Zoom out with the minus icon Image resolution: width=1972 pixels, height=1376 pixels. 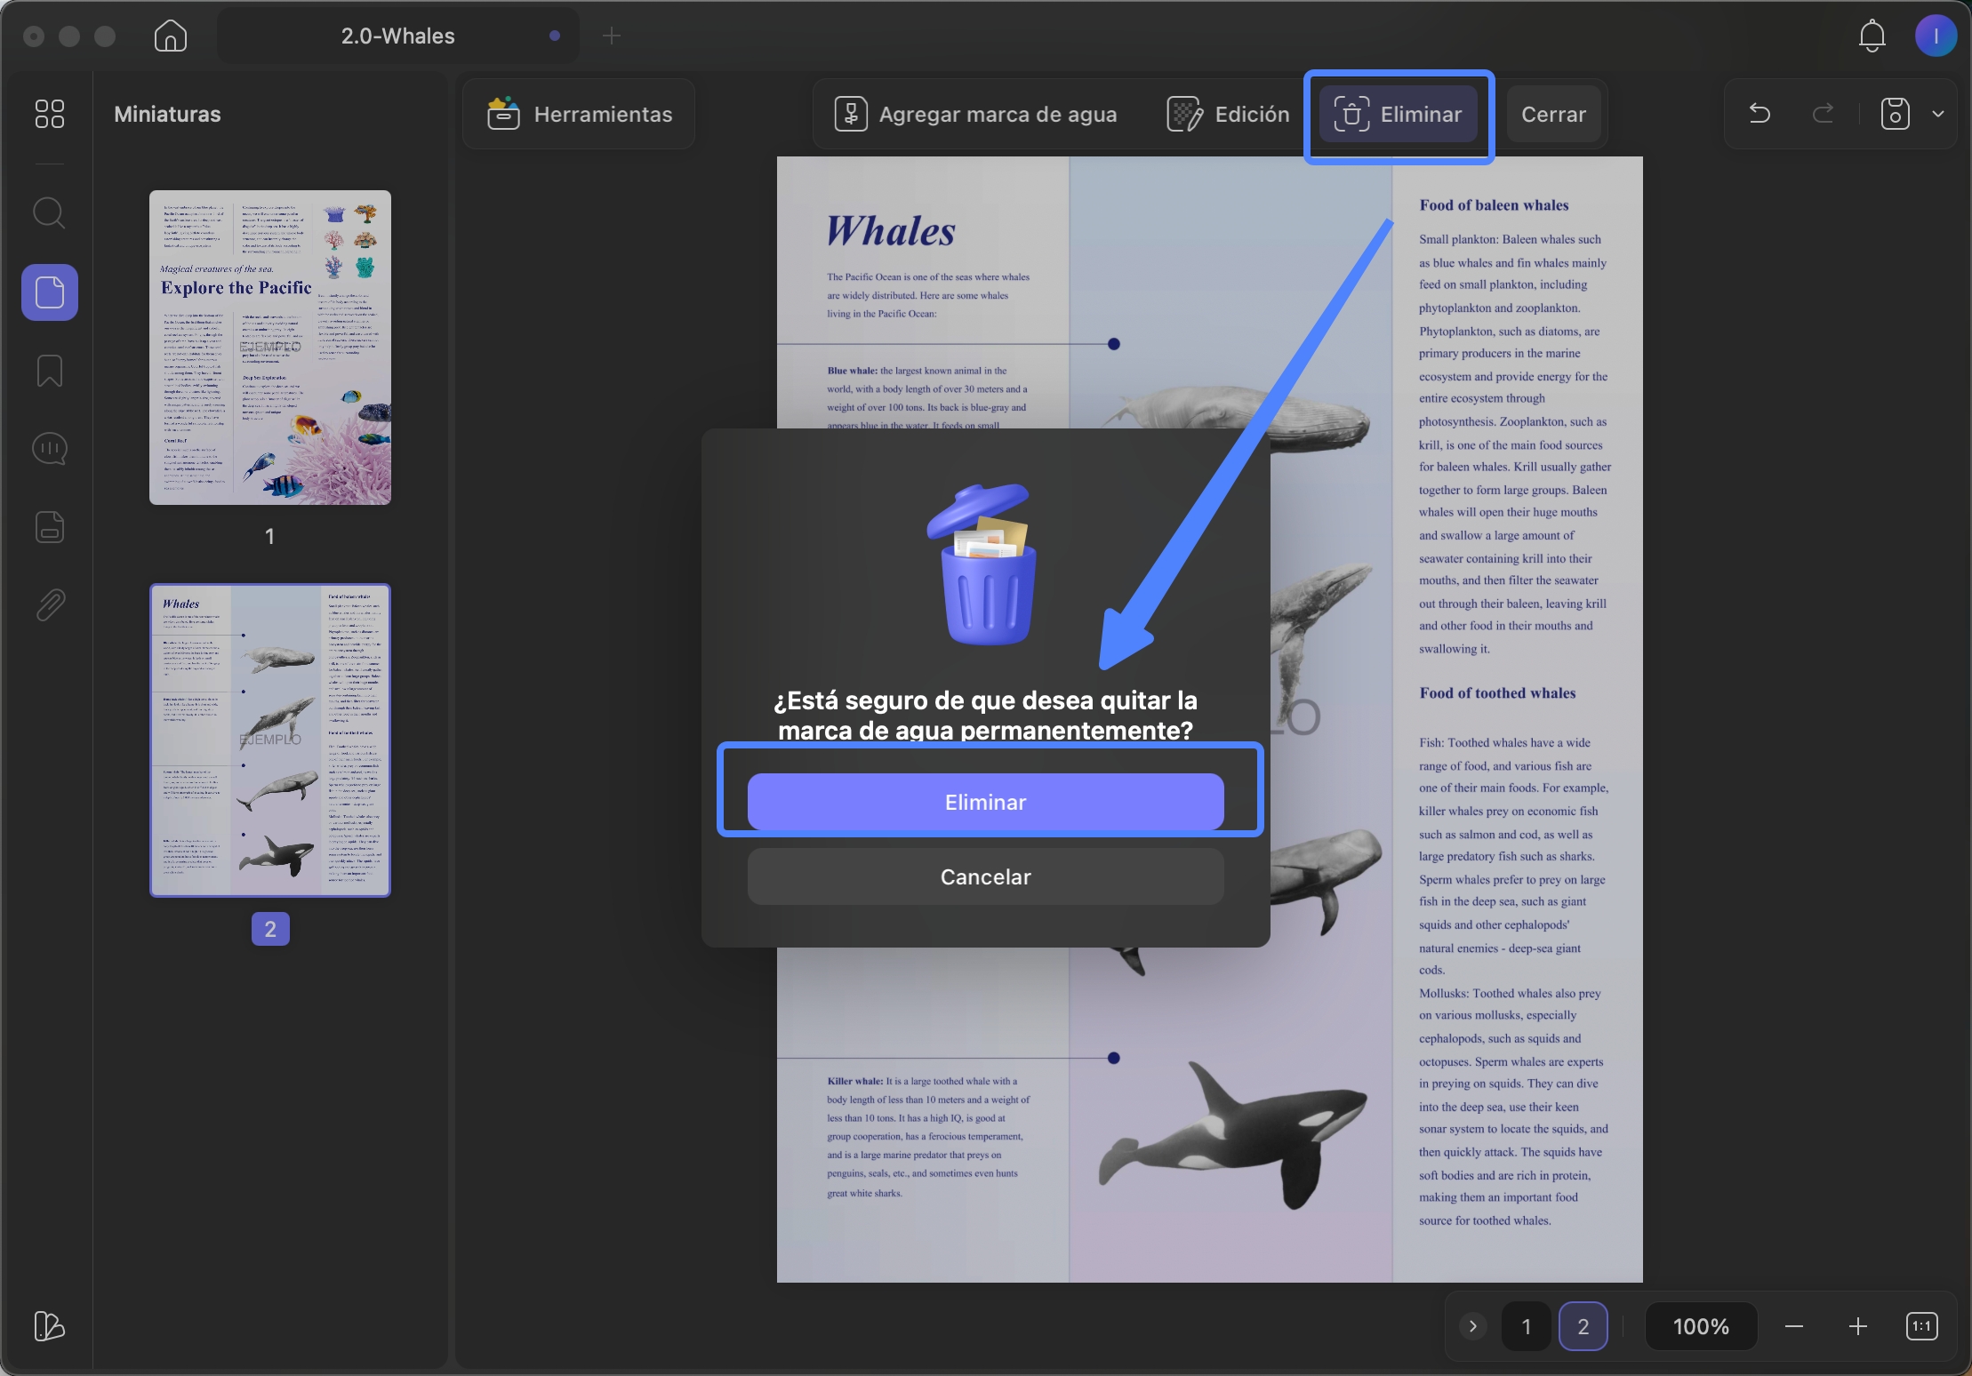pos(1794,1326)
